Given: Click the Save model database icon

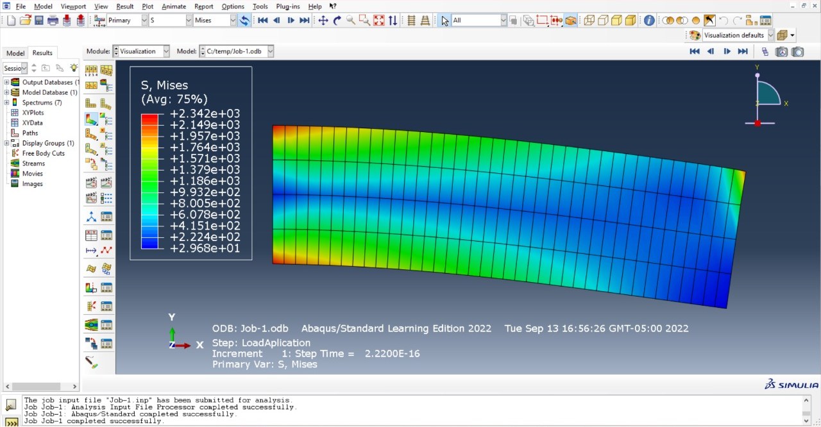Looking at the screenshot, I should (39, 21).
